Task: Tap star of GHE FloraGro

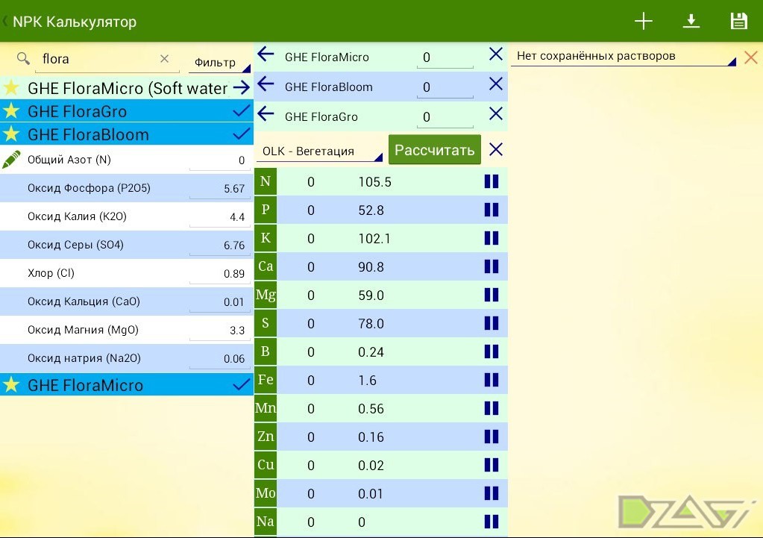Action: click(x=11, y=111)
